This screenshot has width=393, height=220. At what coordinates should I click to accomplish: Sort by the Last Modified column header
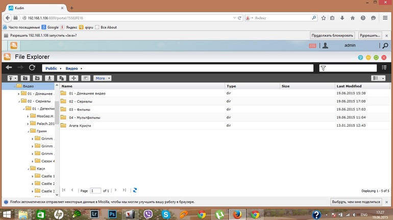(349, 86)
